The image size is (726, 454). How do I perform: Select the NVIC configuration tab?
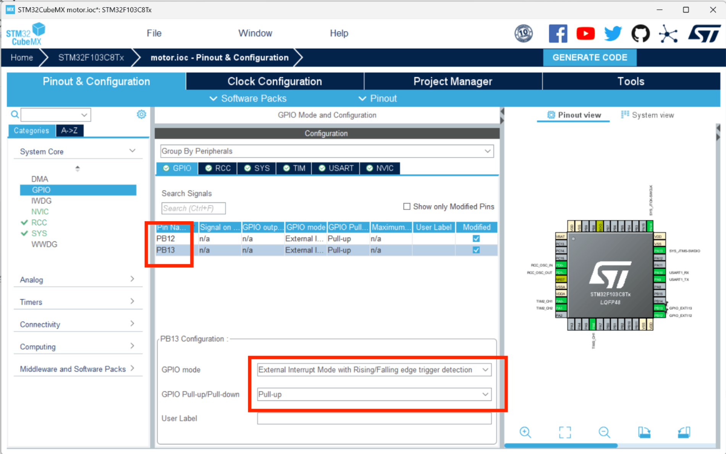tap(380, 168)
